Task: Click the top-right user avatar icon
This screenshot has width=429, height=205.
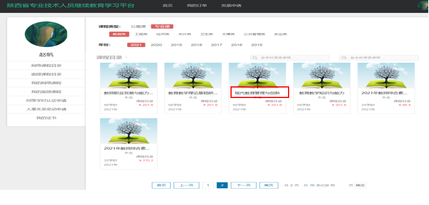Action: coord(423,5)
